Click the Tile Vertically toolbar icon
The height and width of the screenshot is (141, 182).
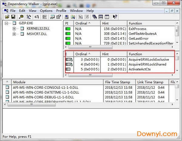(x=107, y=17)
